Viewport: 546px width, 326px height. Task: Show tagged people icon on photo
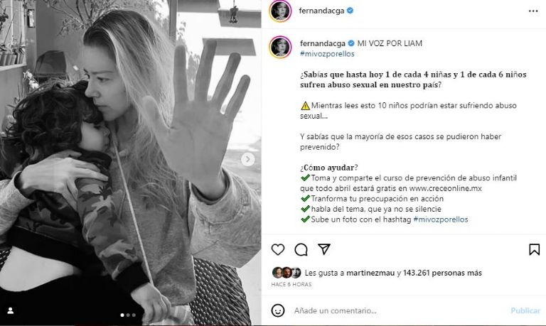click(11, 310)
